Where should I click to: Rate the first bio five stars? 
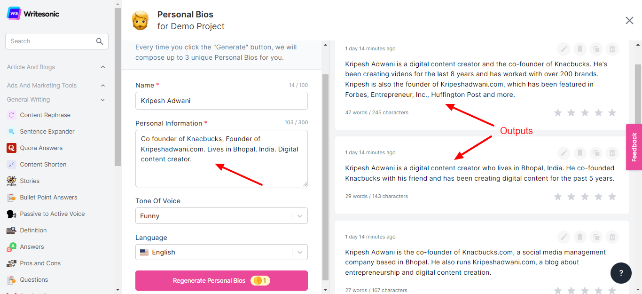click(612, 113)
